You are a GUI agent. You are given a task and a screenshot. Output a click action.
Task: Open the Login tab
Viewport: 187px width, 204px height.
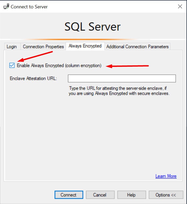(12, 47)
